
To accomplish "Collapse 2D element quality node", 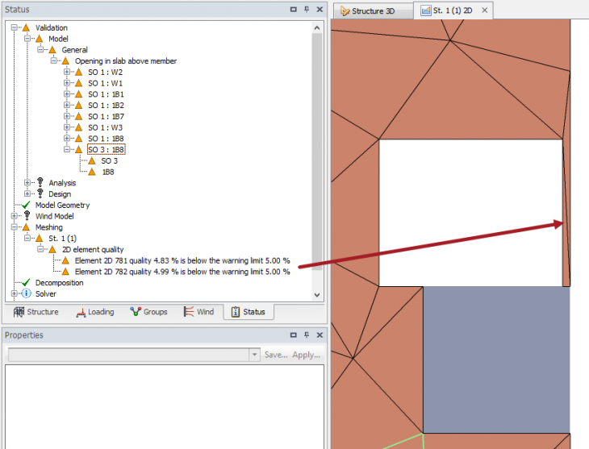I will click(40, 249).
